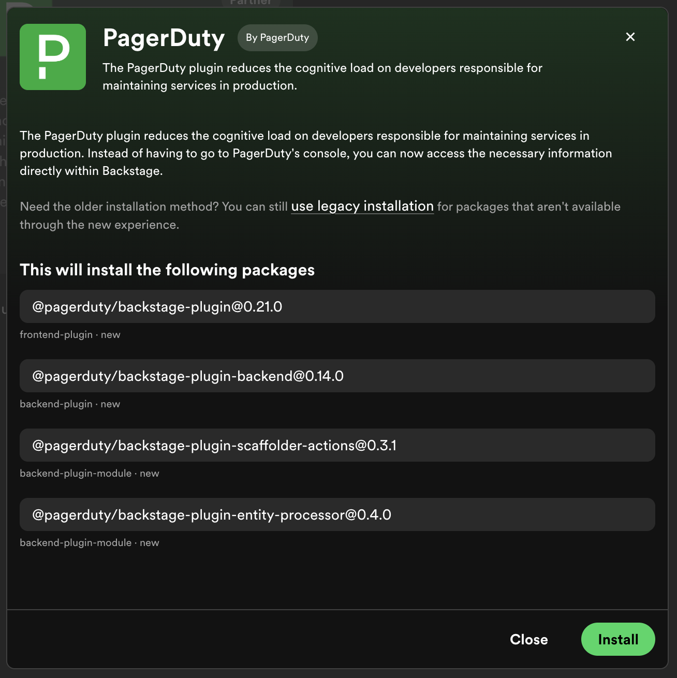Click the green Install button
This screenshot has width=677, height=678.
pos(618,639)
